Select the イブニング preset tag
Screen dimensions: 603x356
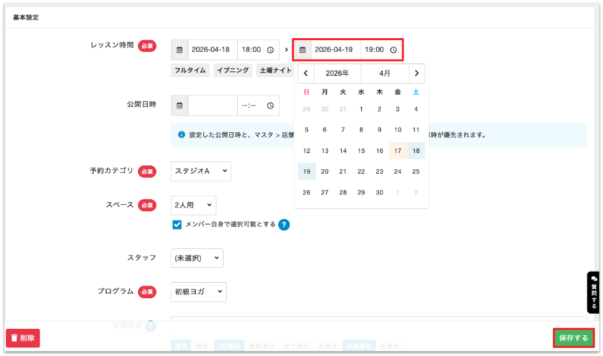pos(233,71)
